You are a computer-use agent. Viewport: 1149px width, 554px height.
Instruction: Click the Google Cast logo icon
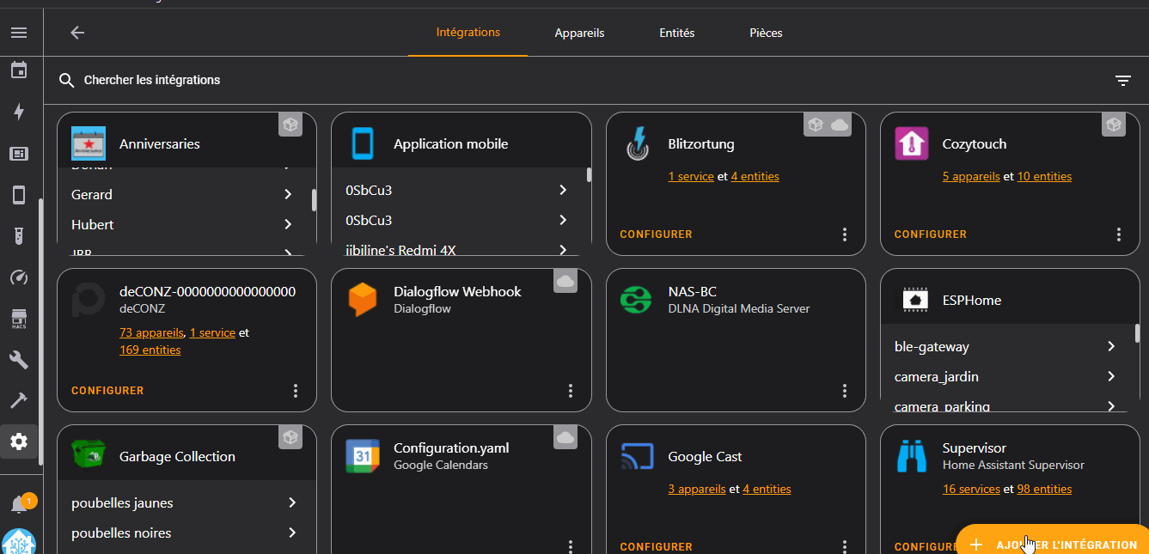tap(637, 456)
